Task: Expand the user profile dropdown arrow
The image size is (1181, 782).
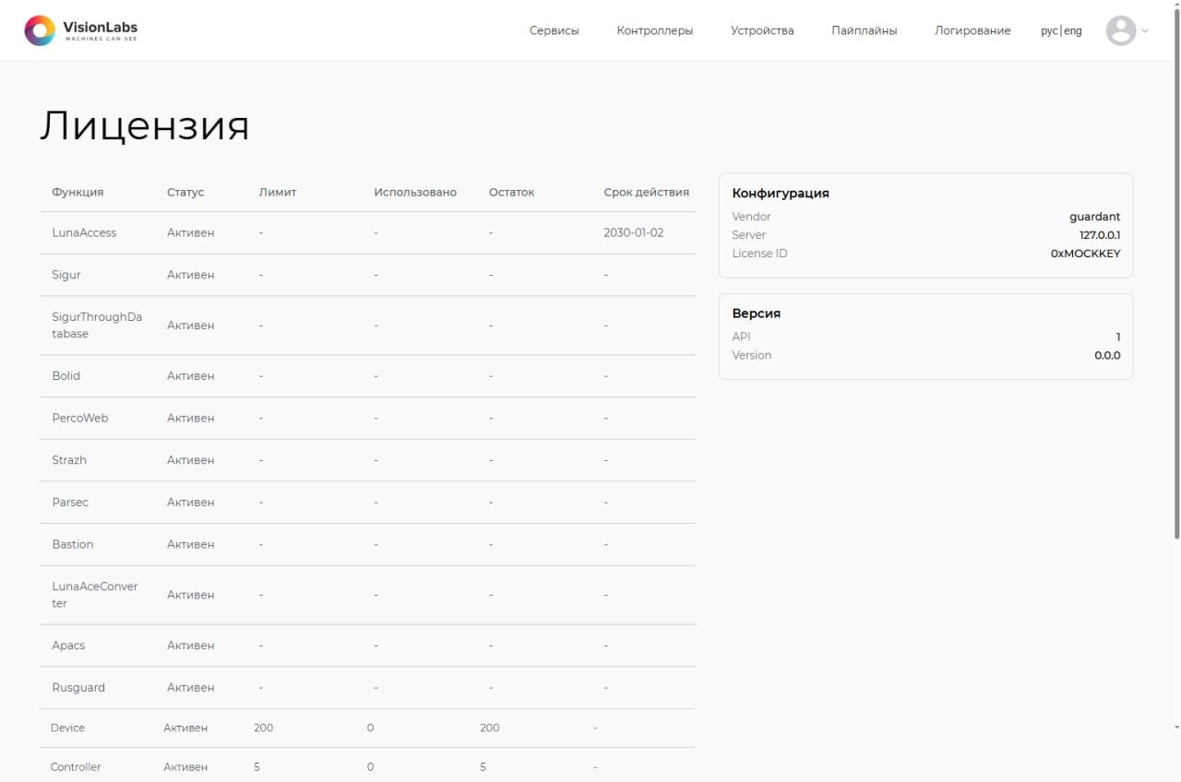Action: (1145, 30)
